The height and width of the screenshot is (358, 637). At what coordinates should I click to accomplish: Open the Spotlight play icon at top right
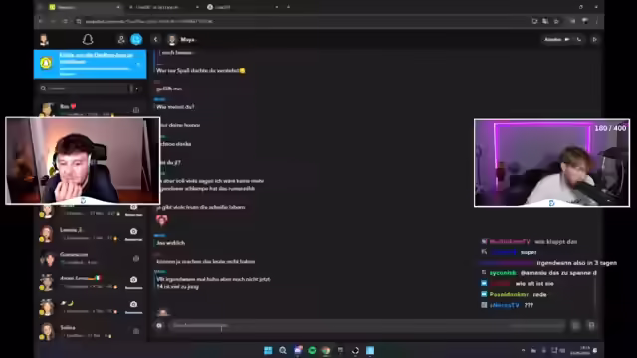(595, 39)
